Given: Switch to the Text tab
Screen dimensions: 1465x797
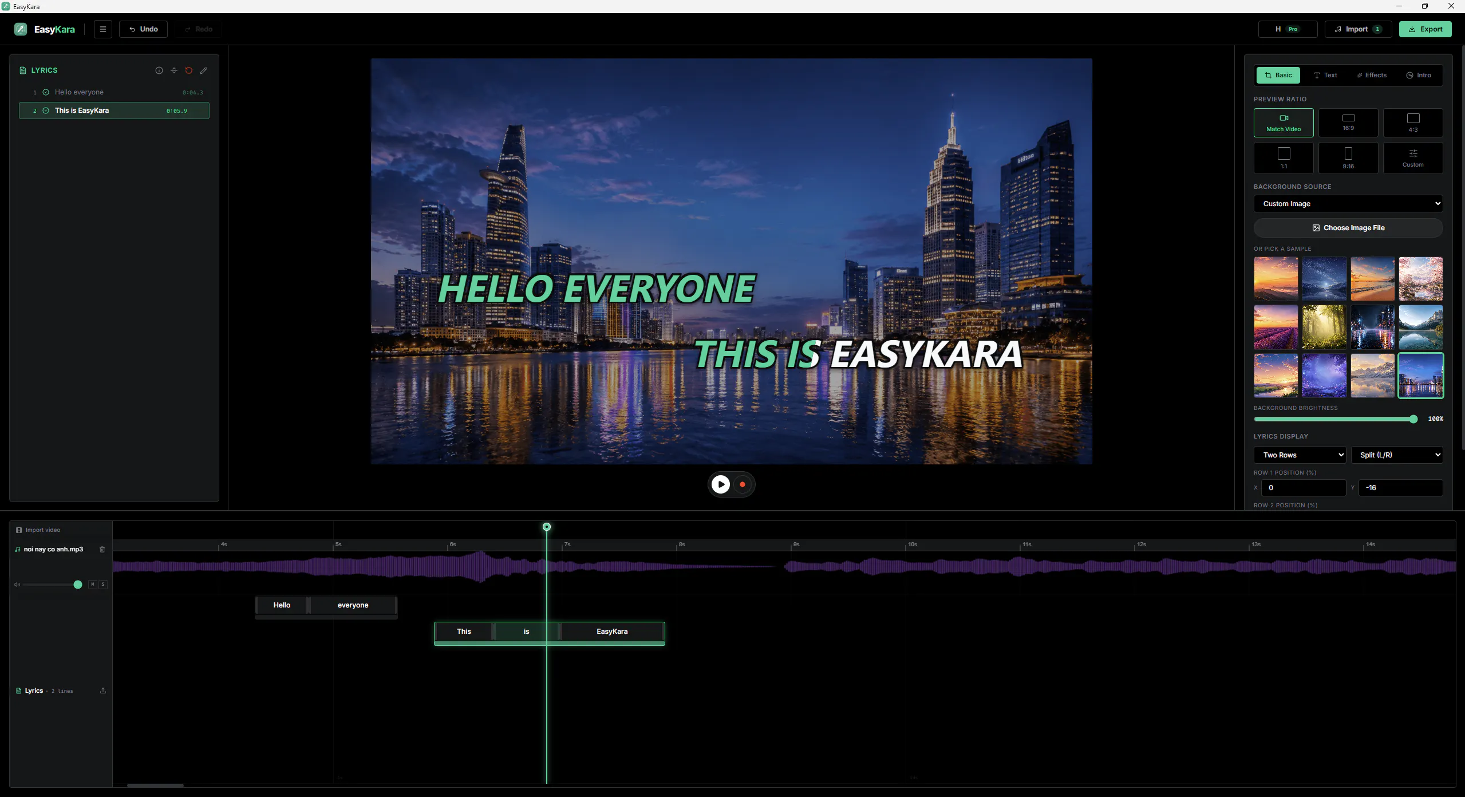Looking at the screenshot, I should point(1325,75).
